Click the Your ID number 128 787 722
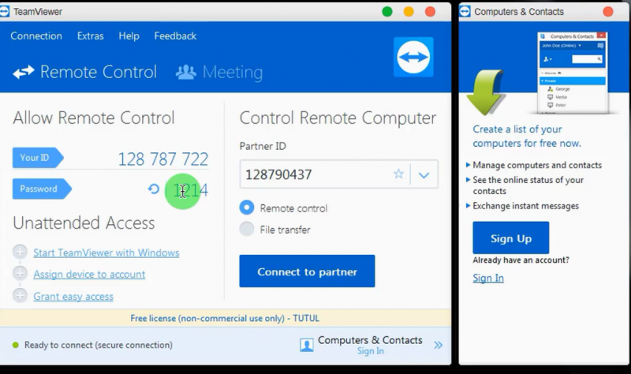 pyautogui.click(x=163, y=159)
